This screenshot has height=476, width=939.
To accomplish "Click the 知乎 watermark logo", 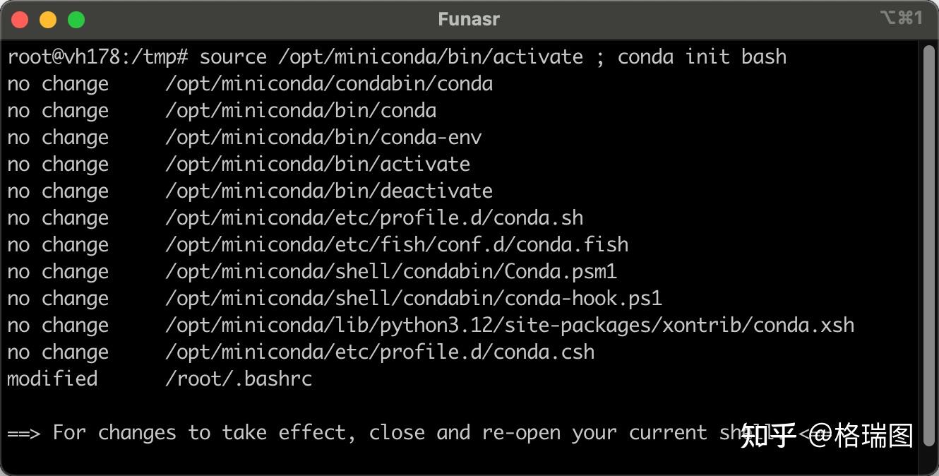I will [x=768, y=436].
